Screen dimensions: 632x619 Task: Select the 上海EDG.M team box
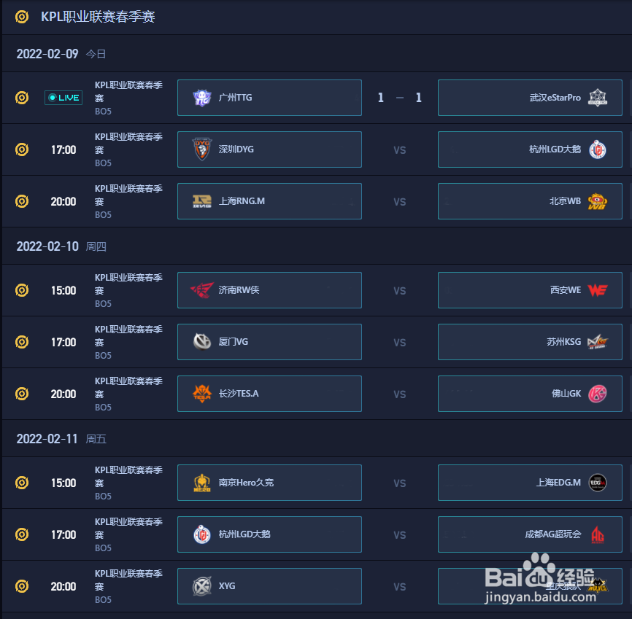[x=530, y=483]
